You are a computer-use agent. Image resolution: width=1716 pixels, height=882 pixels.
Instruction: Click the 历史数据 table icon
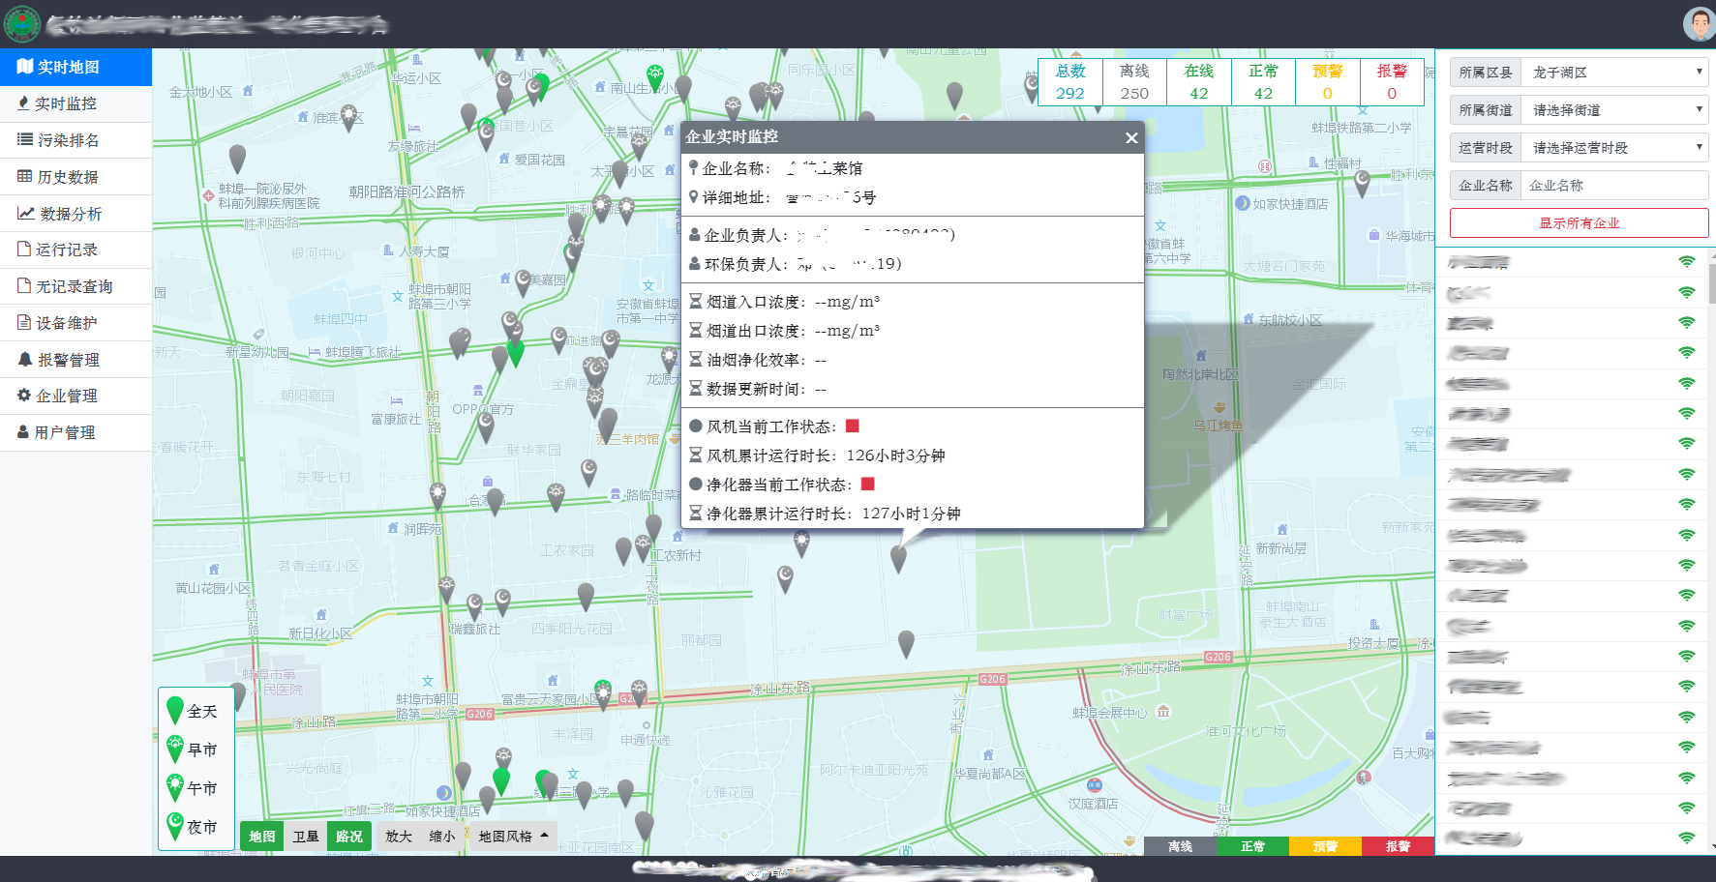[x=24, y=177]
